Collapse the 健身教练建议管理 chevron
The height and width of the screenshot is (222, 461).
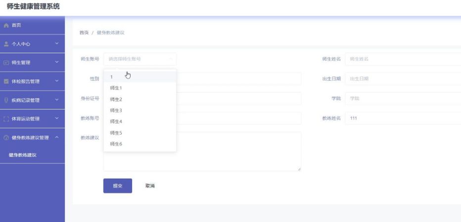(x=57, y=137)
